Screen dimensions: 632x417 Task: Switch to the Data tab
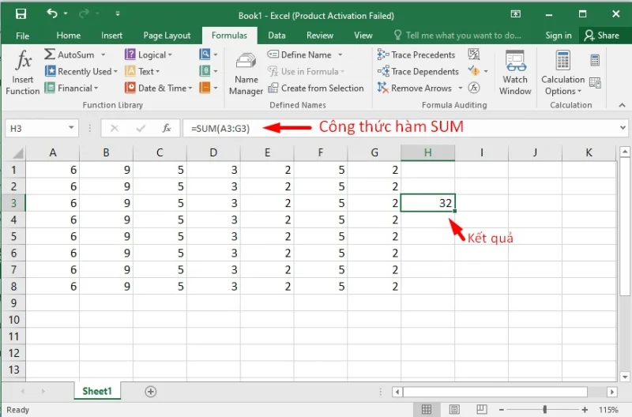pos(276,36)
